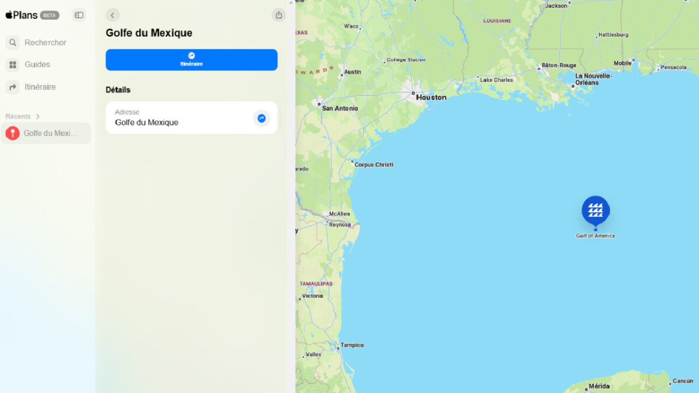The height and width of the screenshot is (393, 699).
Task: Click the Apple Plans logo
Action: pos(22,15)
